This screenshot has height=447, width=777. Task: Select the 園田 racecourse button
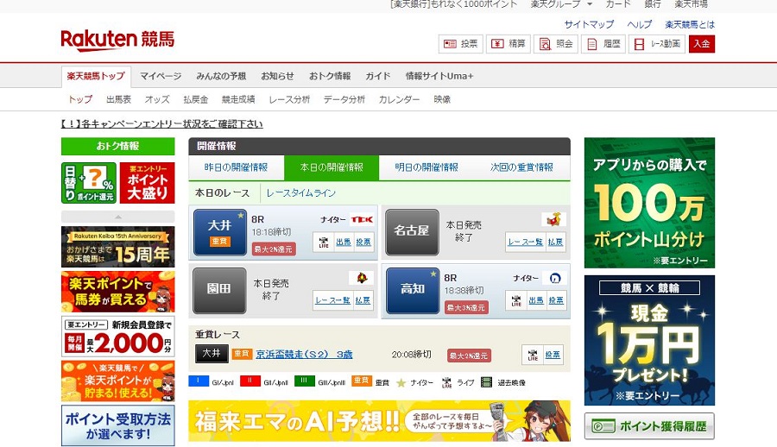coord(219,291)
